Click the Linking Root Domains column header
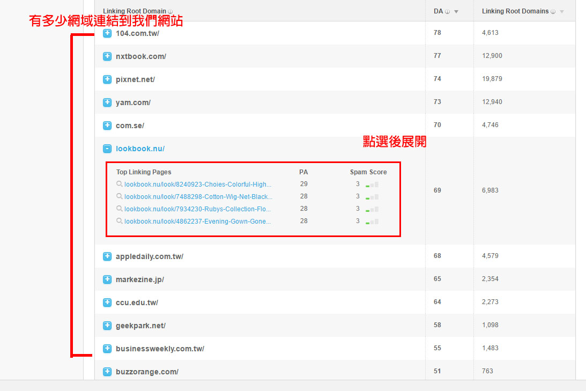 pyautogui.click(x=515, y=11)
